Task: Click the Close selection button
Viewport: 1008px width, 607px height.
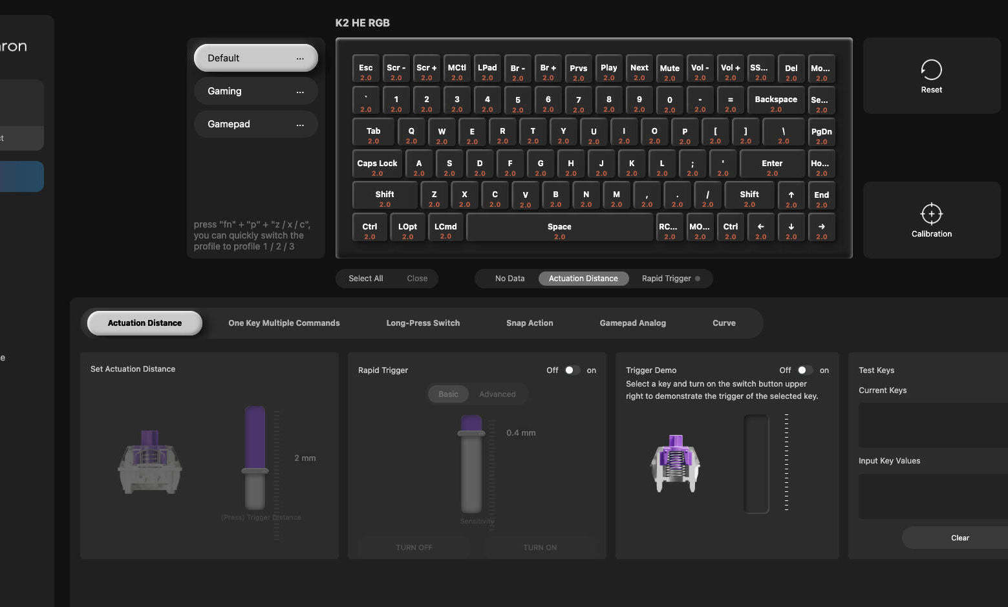Action: (x=417, y=279)
